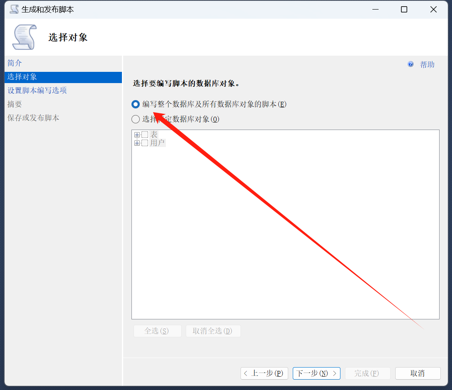Proceed with 下一步(N) button
The image size is (452, 390).
[x=316, y=373]
